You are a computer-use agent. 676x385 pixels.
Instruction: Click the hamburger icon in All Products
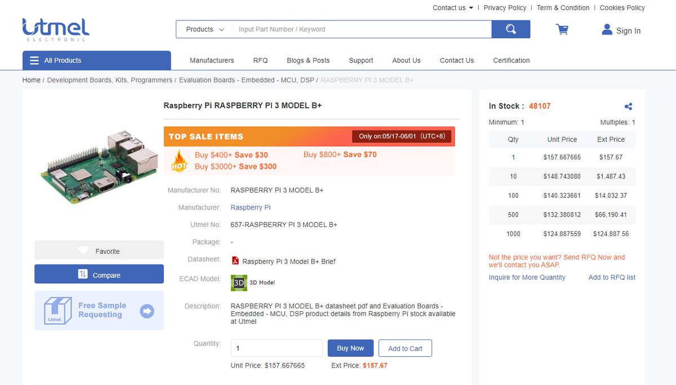point(34,60)
